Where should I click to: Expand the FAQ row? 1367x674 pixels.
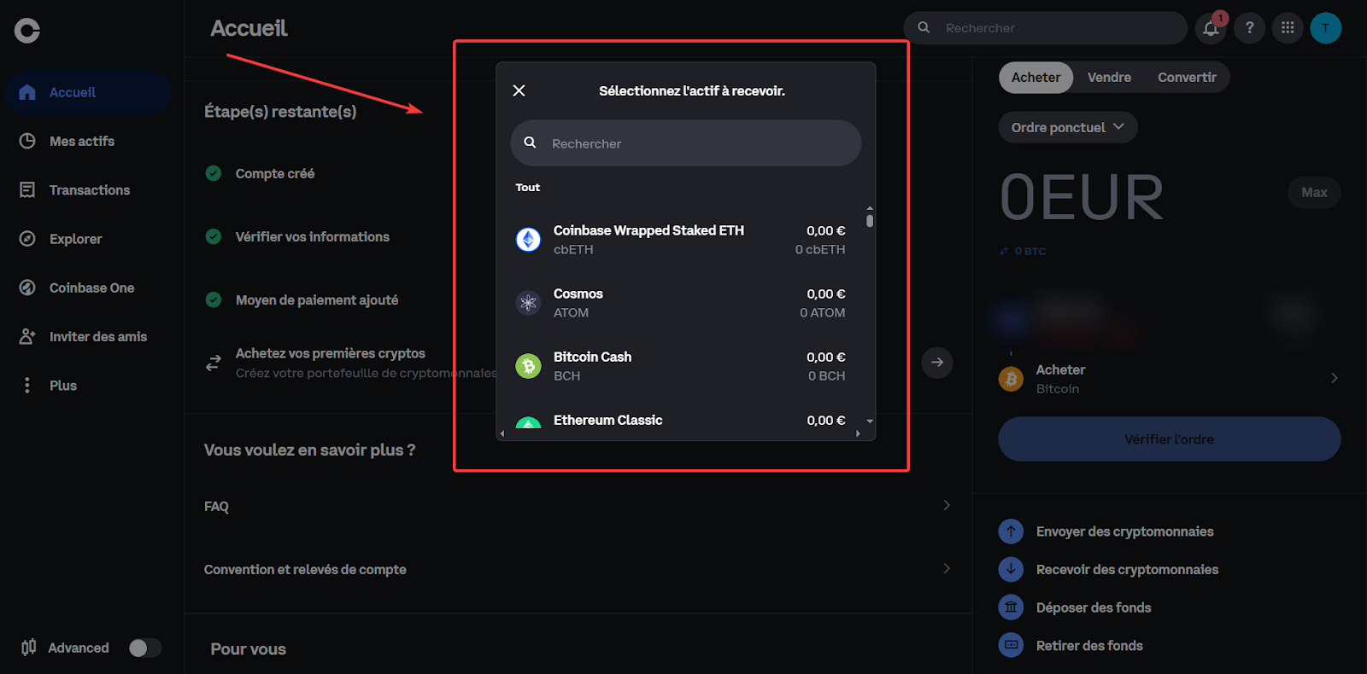click(578, 506)
